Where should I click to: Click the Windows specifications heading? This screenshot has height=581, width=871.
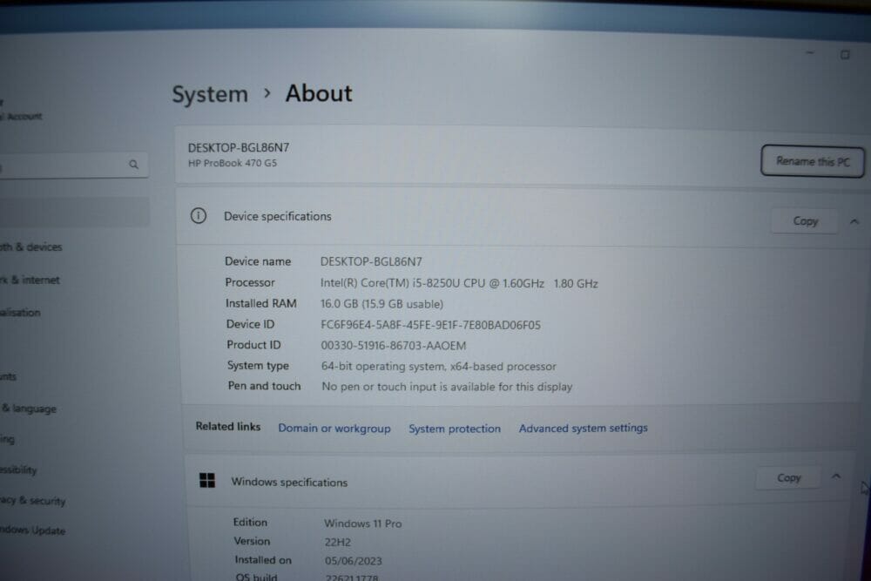tap(289, 482)
